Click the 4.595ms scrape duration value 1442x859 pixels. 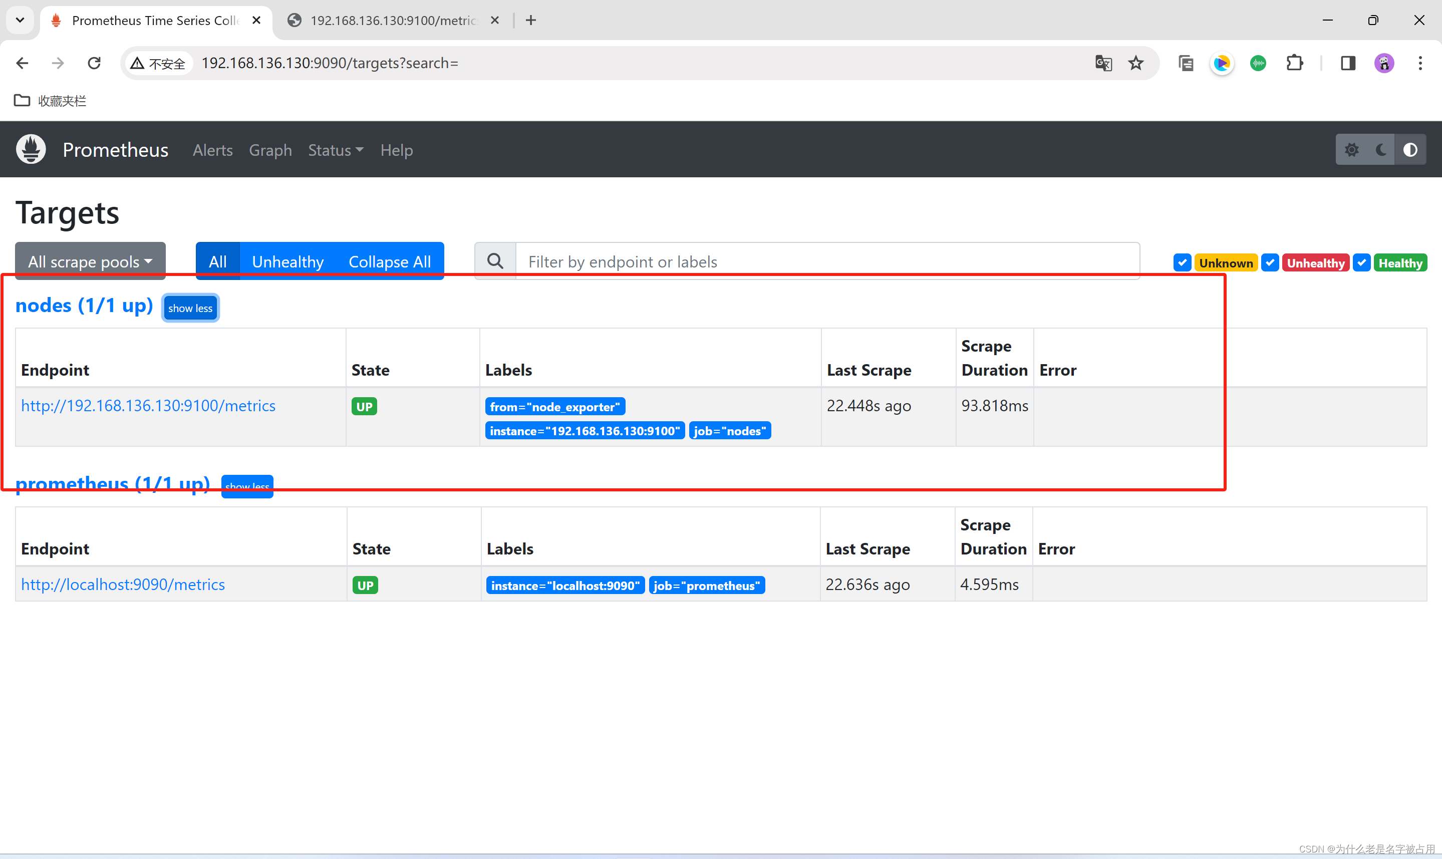[x=990, y=585]
